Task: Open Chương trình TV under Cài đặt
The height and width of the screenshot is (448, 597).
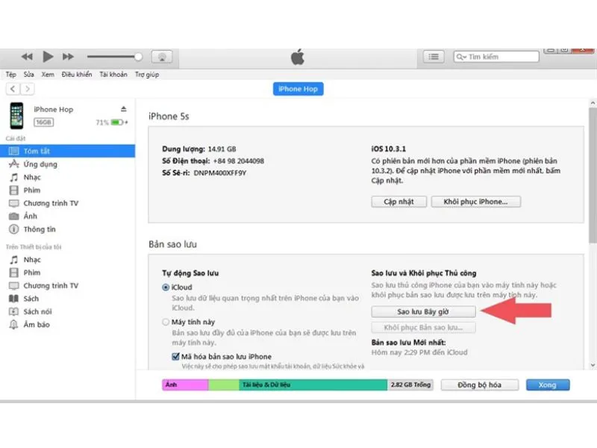Action: [51, 203]
